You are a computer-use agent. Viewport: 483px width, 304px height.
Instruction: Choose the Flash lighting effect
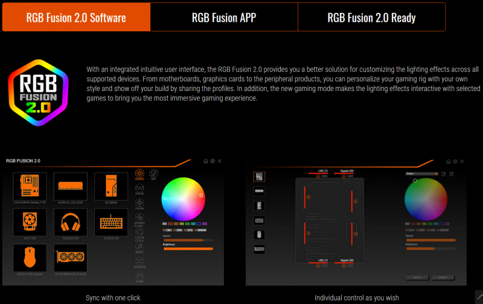(x=139, y=204)
